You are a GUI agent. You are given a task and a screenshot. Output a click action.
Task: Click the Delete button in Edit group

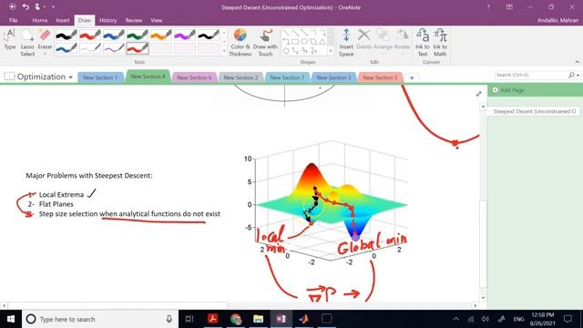click(x=364, y=39)
